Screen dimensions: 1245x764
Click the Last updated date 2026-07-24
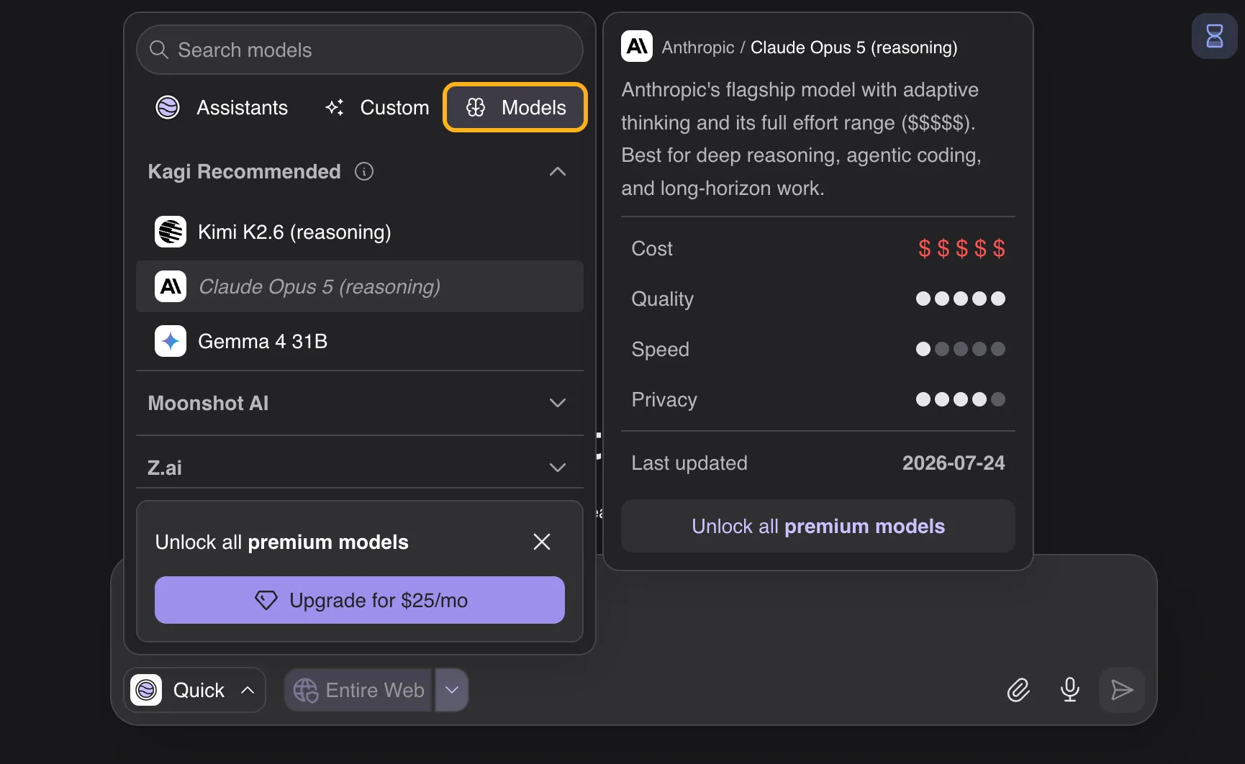[x=954, y=463]
